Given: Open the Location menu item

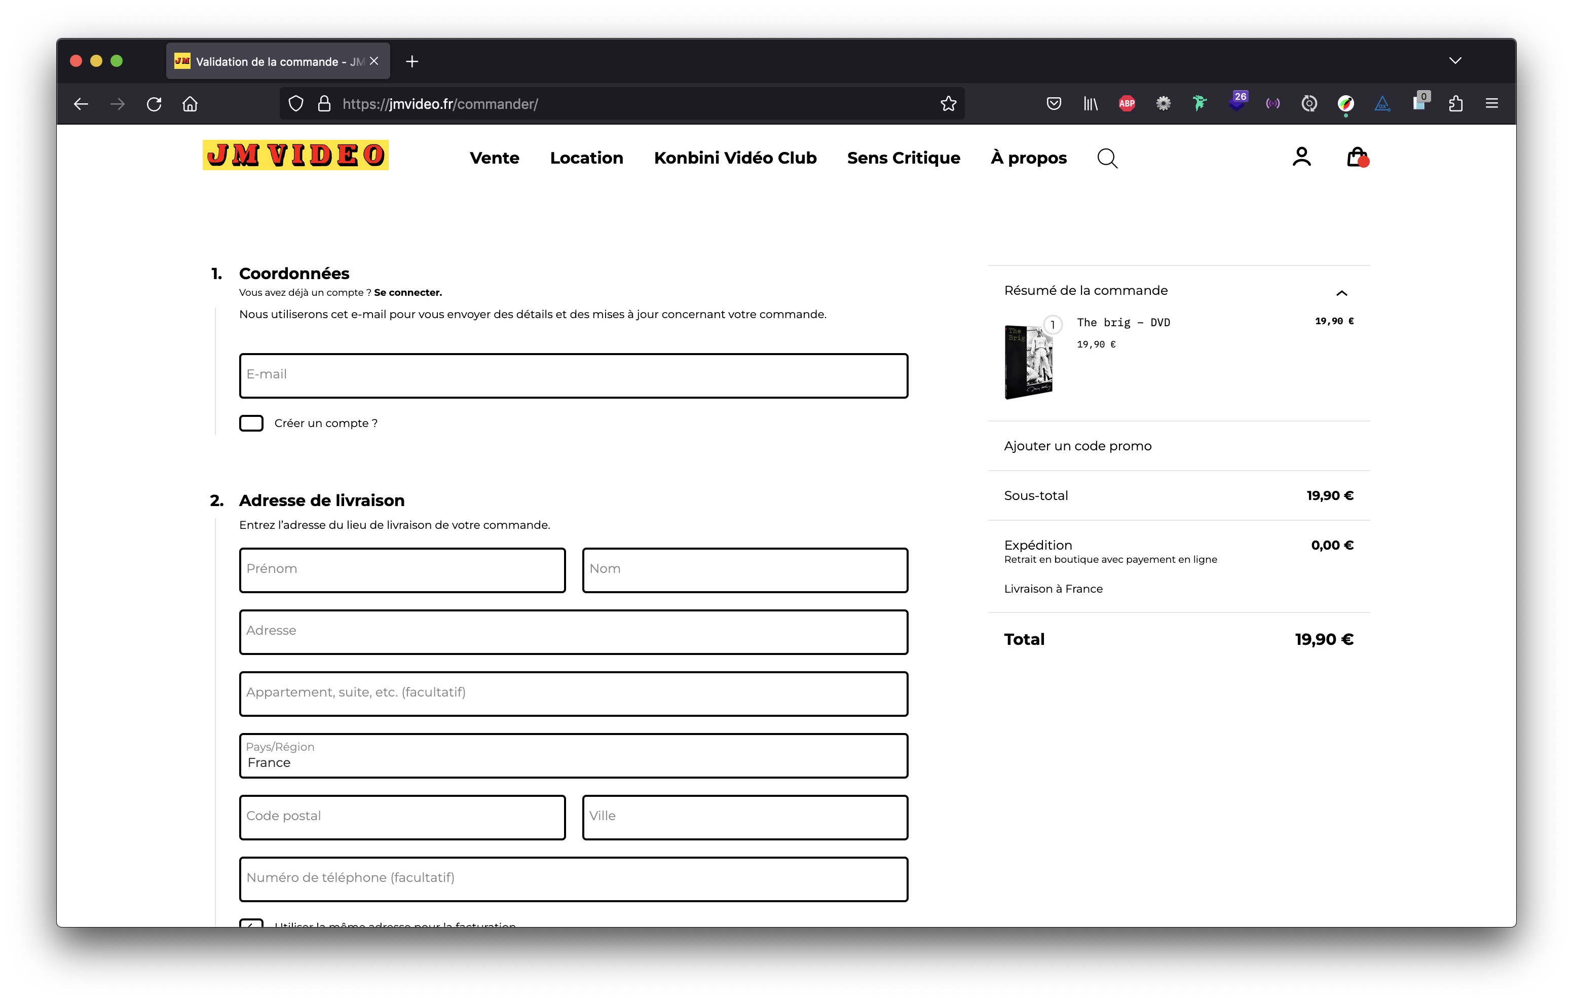Looking at the screenshot, I should [587, 158].
